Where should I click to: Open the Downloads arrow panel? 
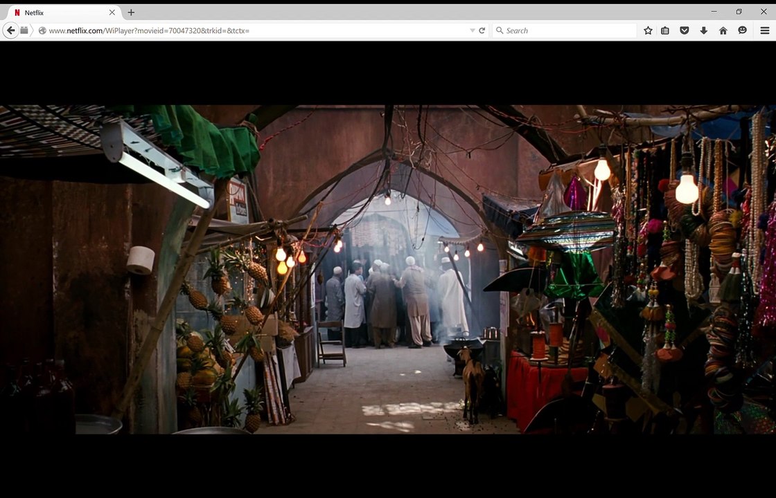pos(704,30)
